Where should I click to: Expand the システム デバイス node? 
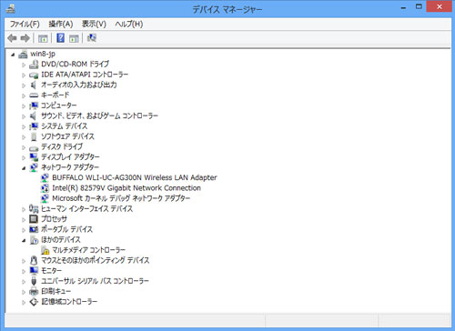24,126
